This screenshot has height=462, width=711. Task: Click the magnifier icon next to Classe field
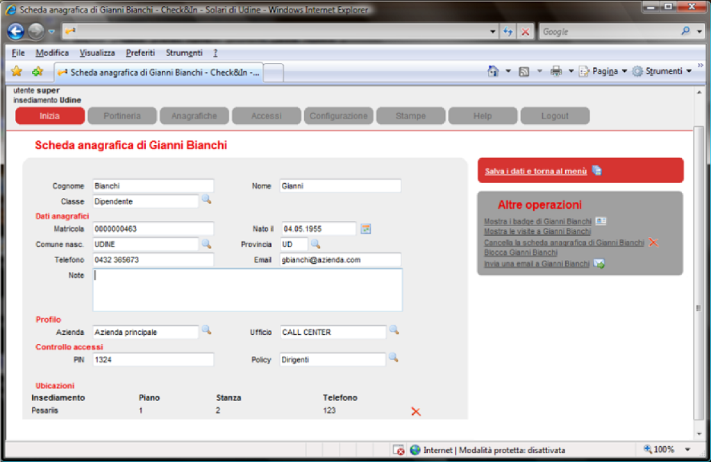click(206, 200)
